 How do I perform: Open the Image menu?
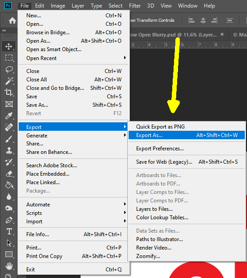point(58,6)
